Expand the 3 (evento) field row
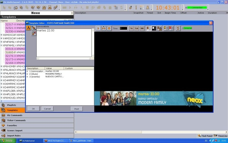The image size is (228, 143). coord(27,77)
